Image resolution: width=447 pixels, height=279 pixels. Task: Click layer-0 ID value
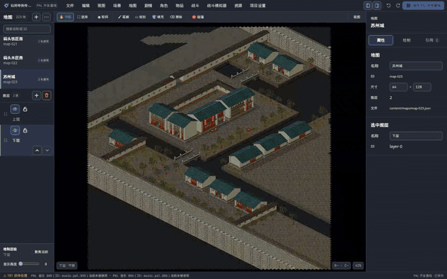[396, 147]
